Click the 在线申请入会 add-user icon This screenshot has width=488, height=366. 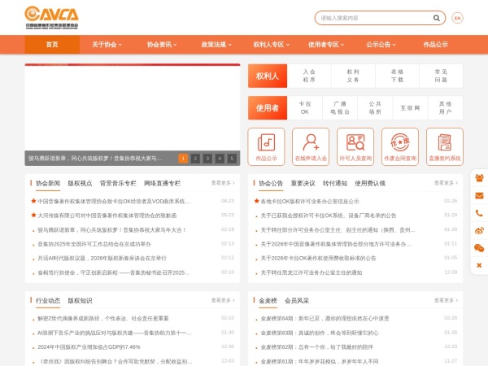[311, 141]
